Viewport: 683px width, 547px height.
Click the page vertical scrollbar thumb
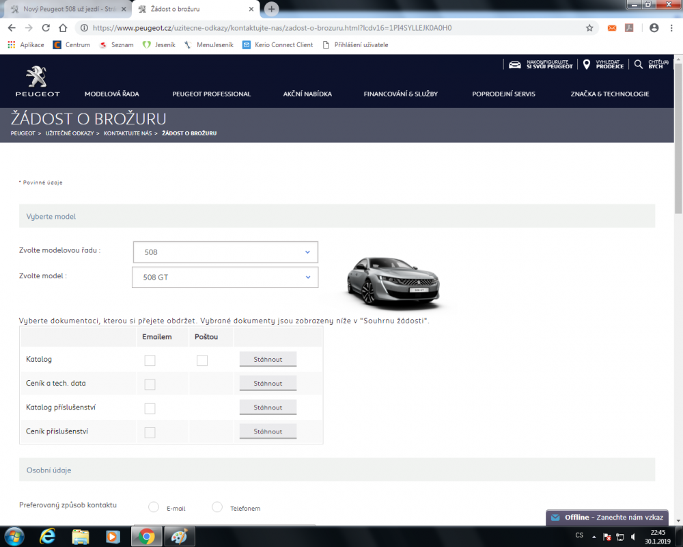tap(678, 137)
